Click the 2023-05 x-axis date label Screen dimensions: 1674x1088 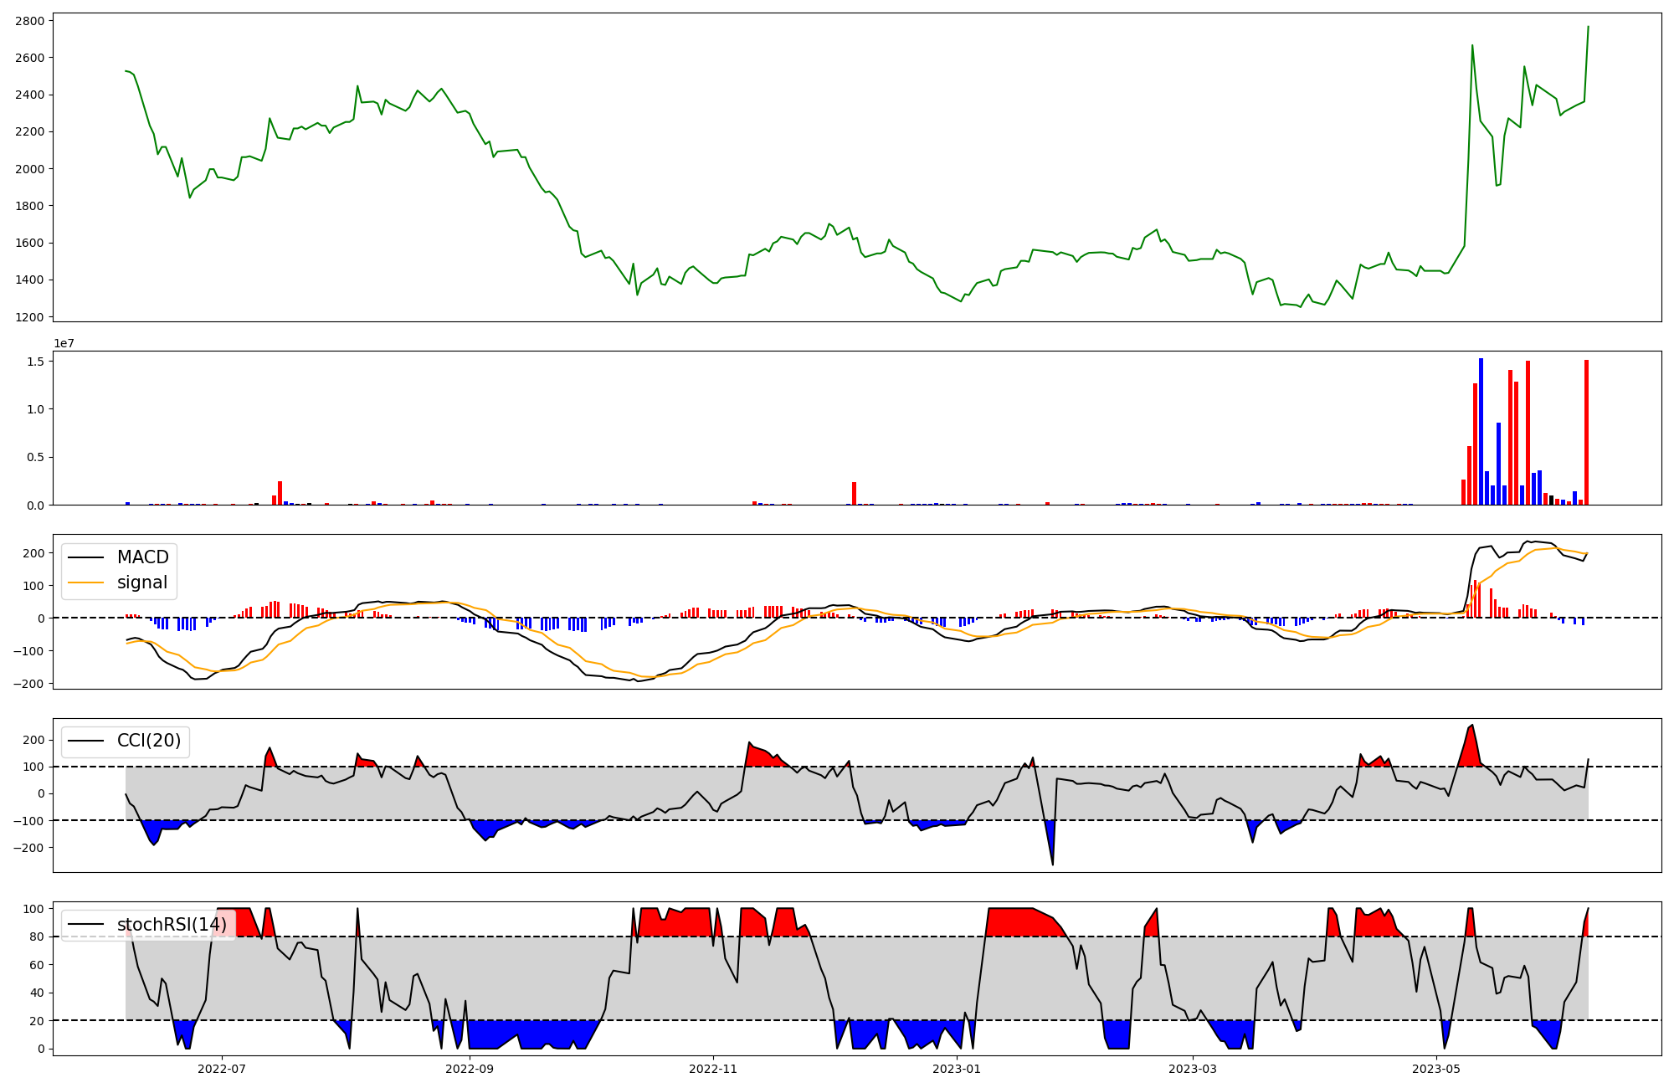pos(1436,1069)
